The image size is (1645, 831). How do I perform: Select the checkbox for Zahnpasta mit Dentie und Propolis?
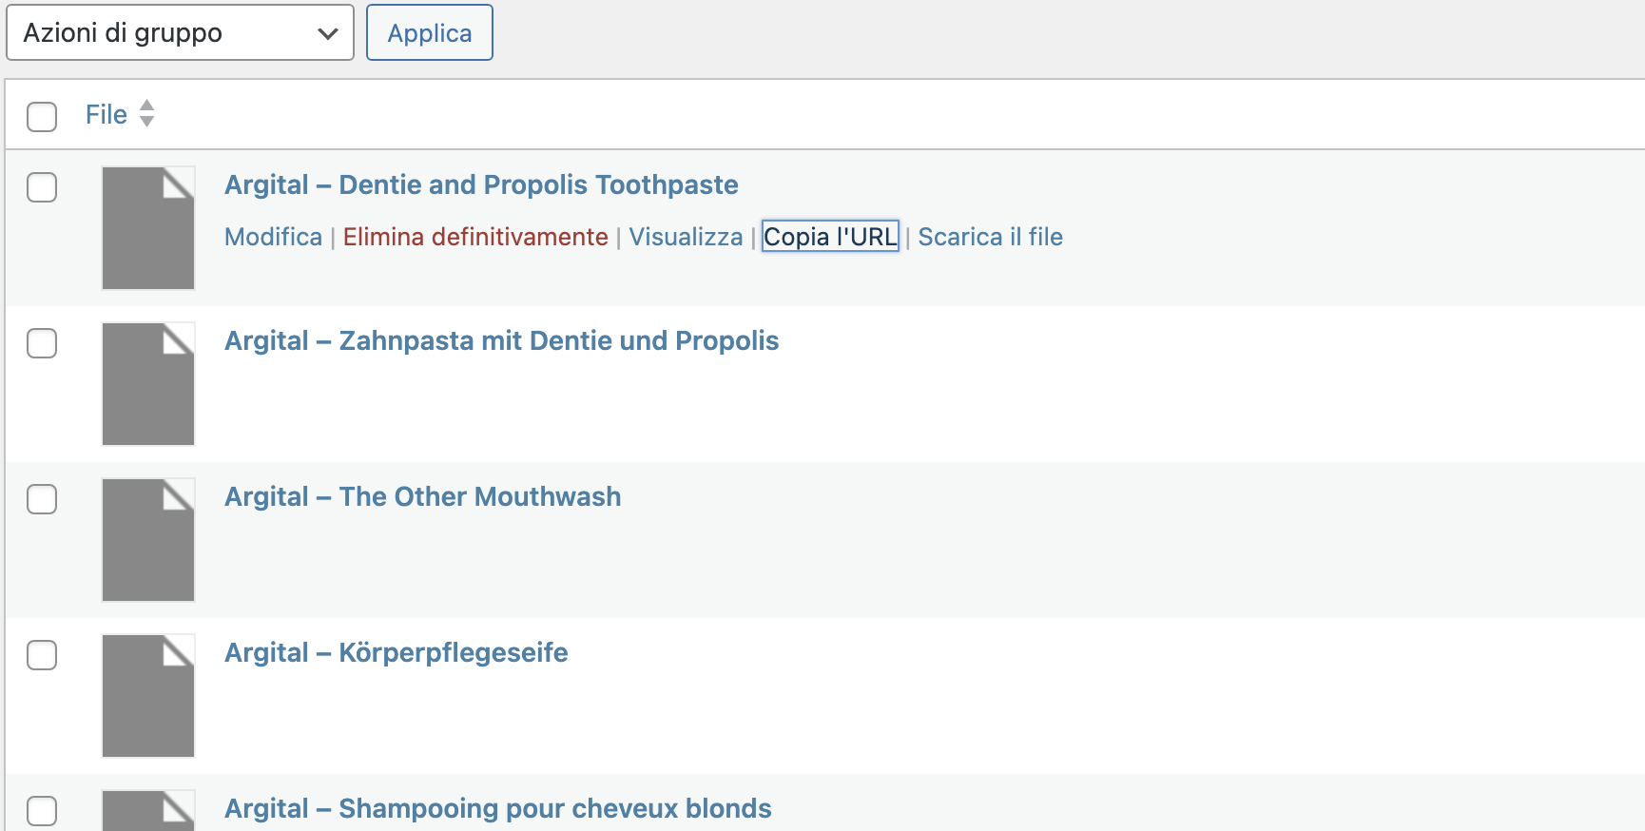42,343
